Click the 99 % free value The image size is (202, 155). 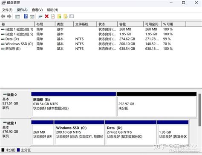click(167, 39)
